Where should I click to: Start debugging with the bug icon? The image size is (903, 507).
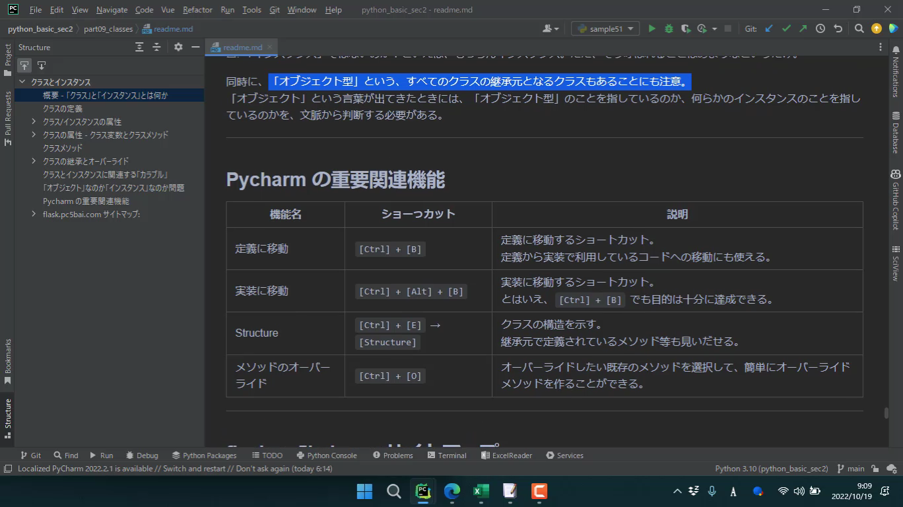(669, 28)
